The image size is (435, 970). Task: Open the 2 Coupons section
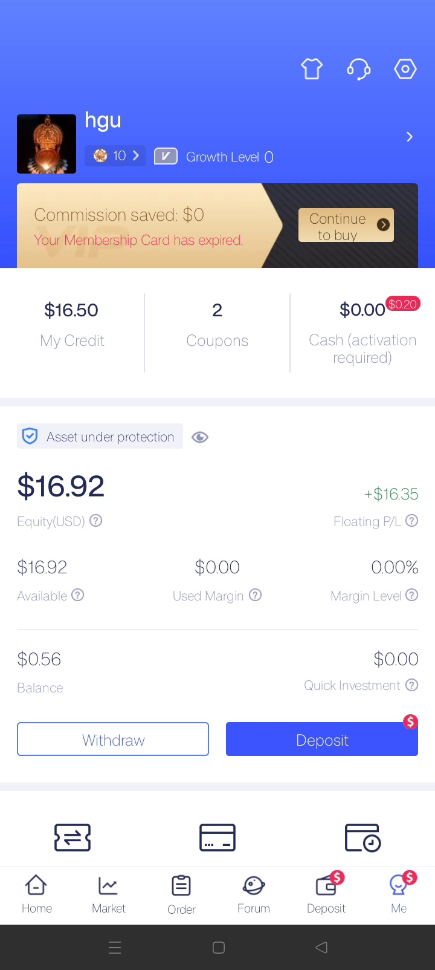pos(217,325)
